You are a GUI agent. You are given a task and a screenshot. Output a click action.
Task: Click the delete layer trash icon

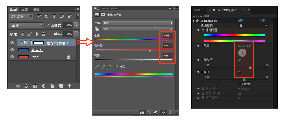[69, 86]
